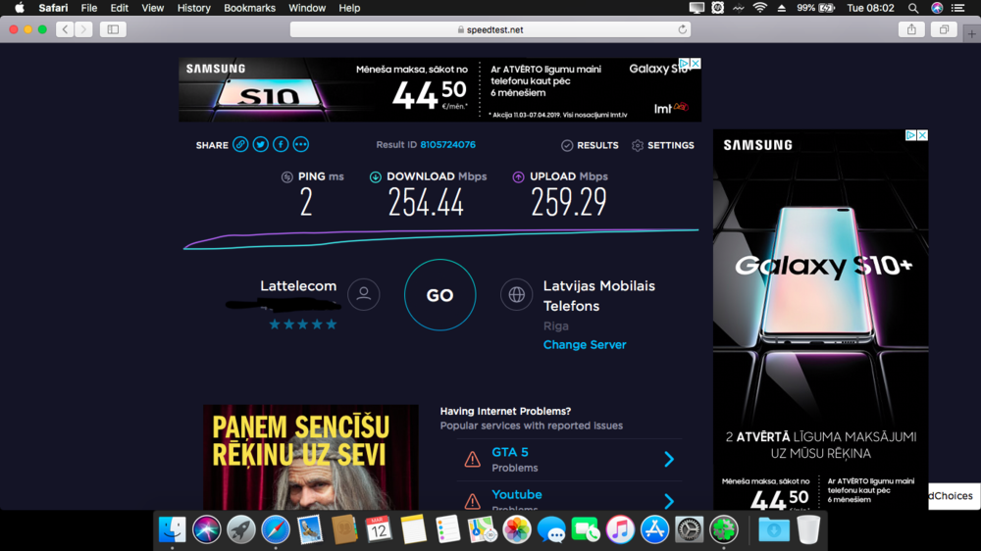
Task: Expand the GTA 5 problems entry
Action: pos(668,459)
